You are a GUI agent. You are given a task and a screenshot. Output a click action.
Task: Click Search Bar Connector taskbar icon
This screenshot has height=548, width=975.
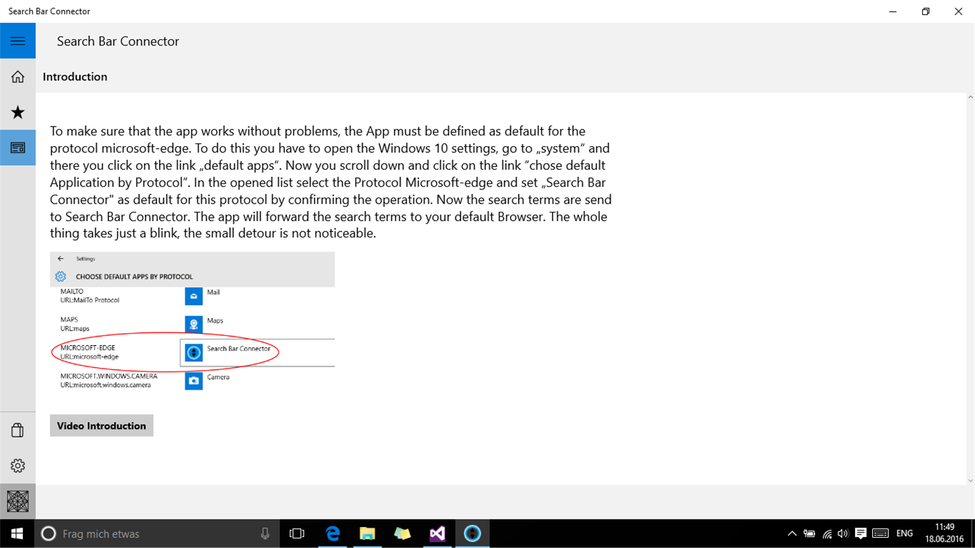click(473, 534)
